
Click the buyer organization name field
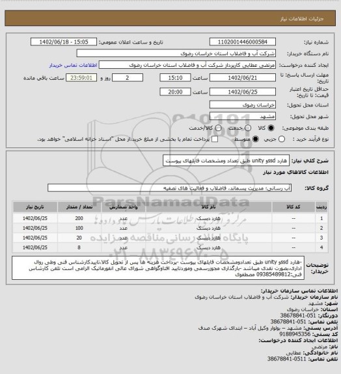(x=176, y=53)
